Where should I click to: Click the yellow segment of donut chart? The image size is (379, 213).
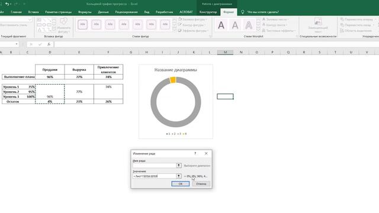[x=173, y=80]
